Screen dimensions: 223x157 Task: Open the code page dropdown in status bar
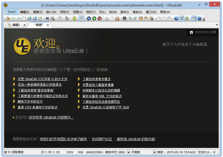click(129, 152)
